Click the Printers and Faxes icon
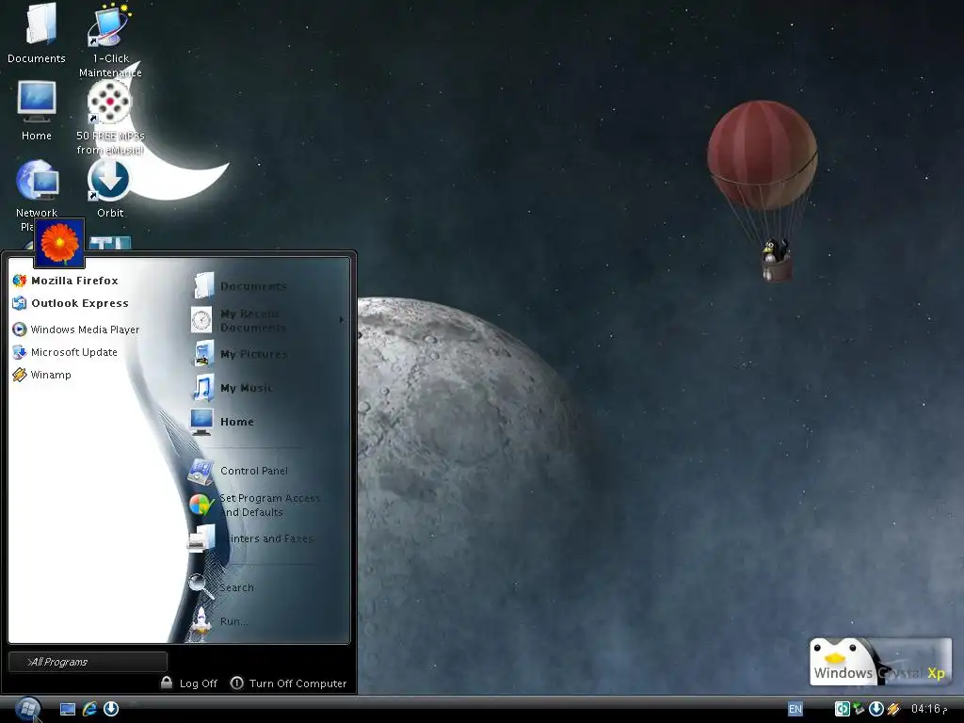This screenshot has height=723, width=964. point(201,538)
